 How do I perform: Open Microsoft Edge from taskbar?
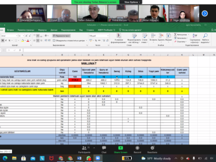pyautogui.click(x=5, y=158)
